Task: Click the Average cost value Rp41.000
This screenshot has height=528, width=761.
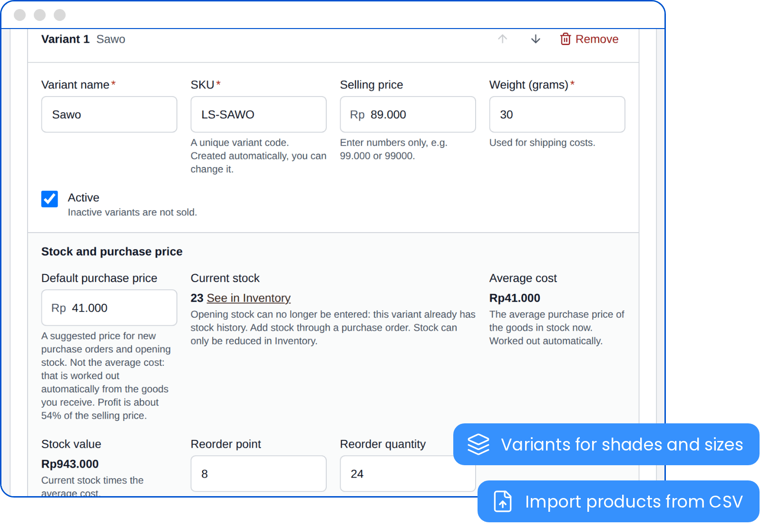Action: point(515,298)
